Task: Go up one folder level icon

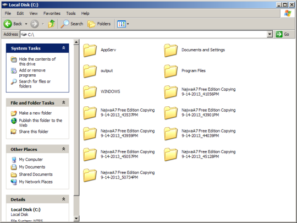Action: click(x=52, y=24)
